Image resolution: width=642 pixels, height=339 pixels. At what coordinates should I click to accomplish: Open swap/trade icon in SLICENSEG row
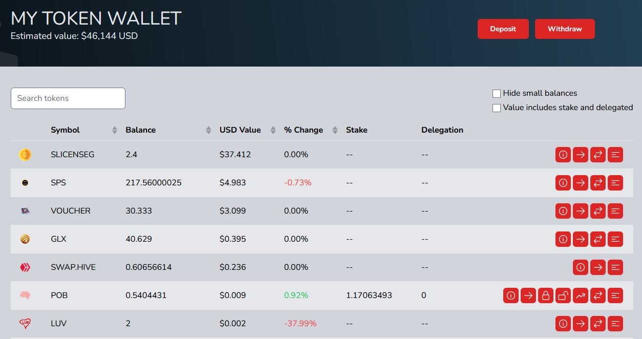[598, 155]
